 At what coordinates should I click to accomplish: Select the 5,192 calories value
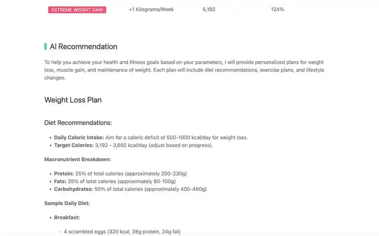[x=209, y=9]
